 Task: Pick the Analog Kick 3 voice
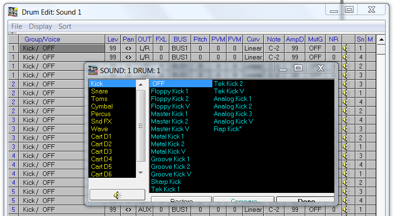click(233, 114)
